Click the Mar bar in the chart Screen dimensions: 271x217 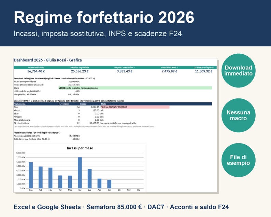[51, 178]
